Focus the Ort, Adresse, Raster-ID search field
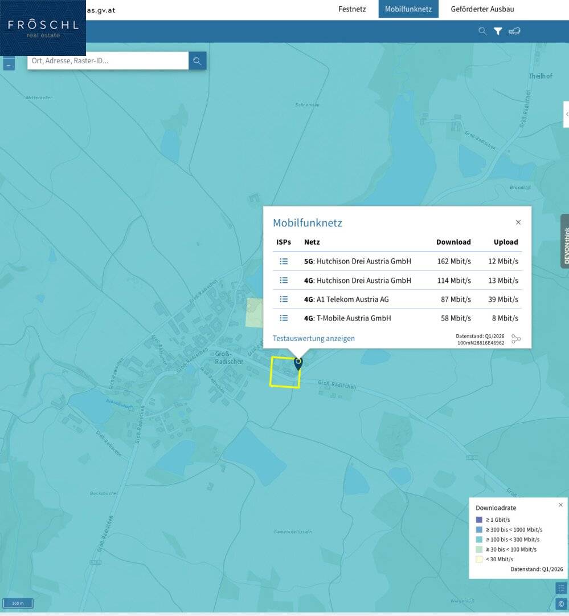Viewport: 569px width, 616px height. 108,61
